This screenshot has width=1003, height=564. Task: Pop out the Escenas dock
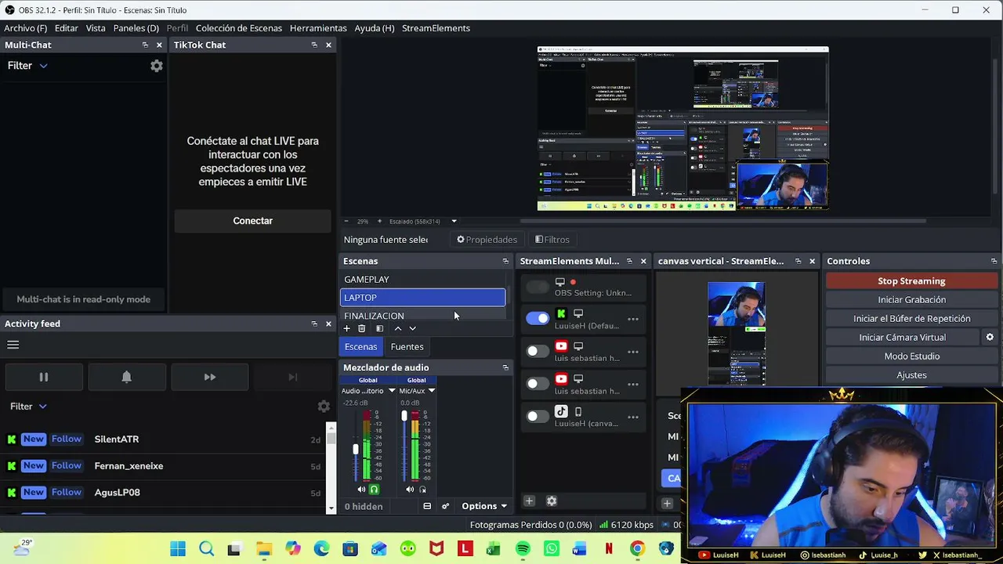pyautogui.click(x=505, y=261)
